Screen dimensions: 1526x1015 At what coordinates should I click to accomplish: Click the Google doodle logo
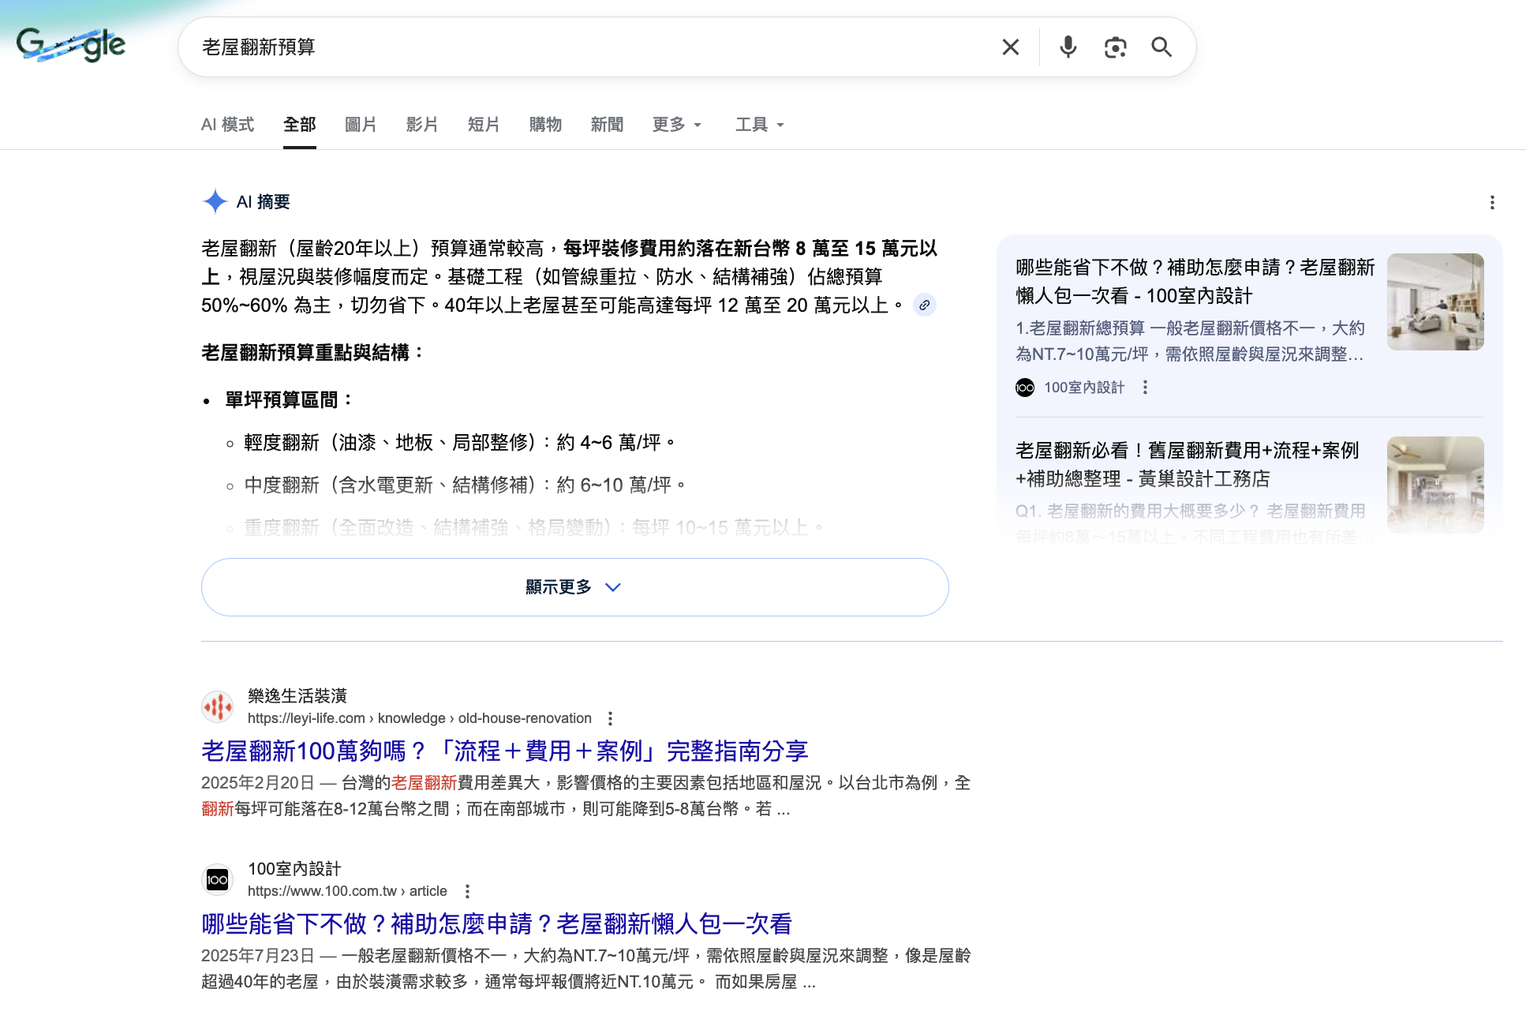(x=71, y=45)
